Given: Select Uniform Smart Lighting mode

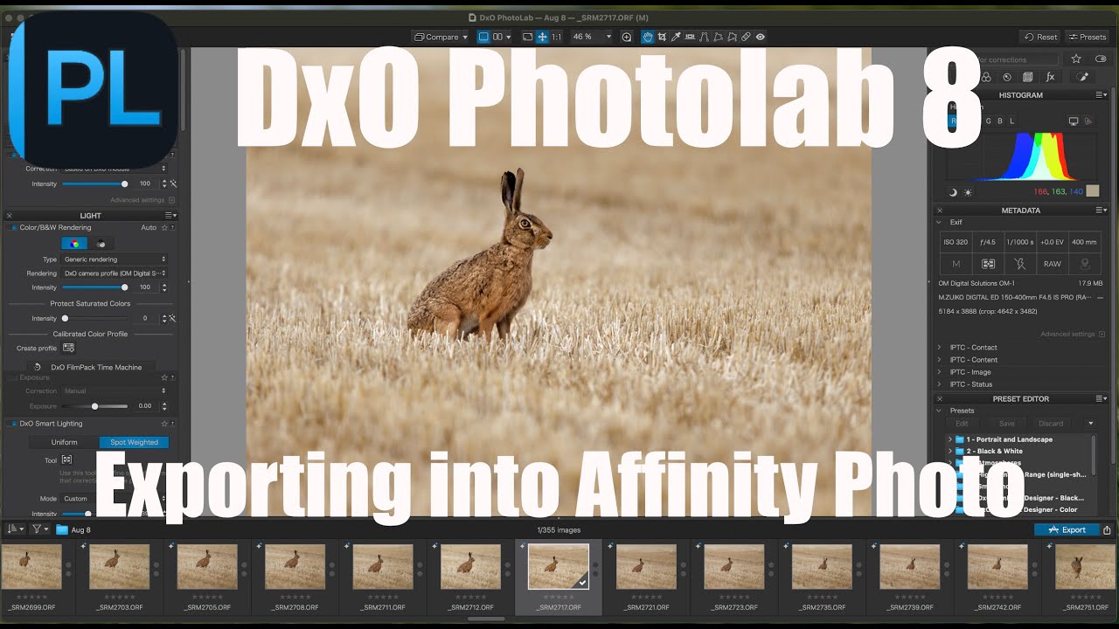Looking at the screenshot, I should click(x=64, y=442).
